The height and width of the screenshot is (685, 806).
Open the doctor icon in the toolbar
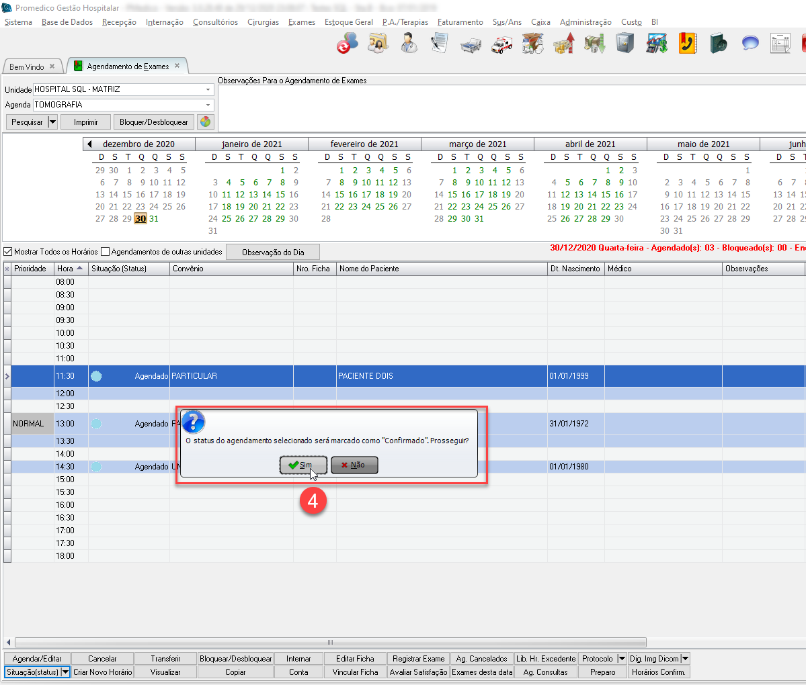coord(409,44)
